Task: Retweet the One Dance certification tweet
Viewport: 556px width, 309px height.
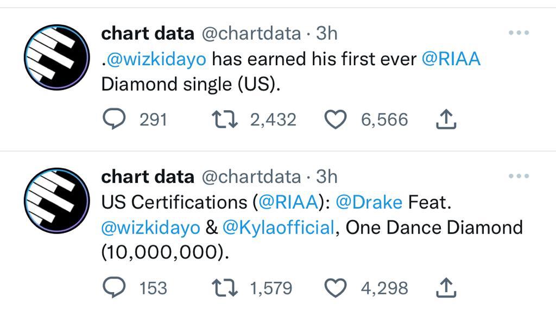Action: [x=224, y=287]
